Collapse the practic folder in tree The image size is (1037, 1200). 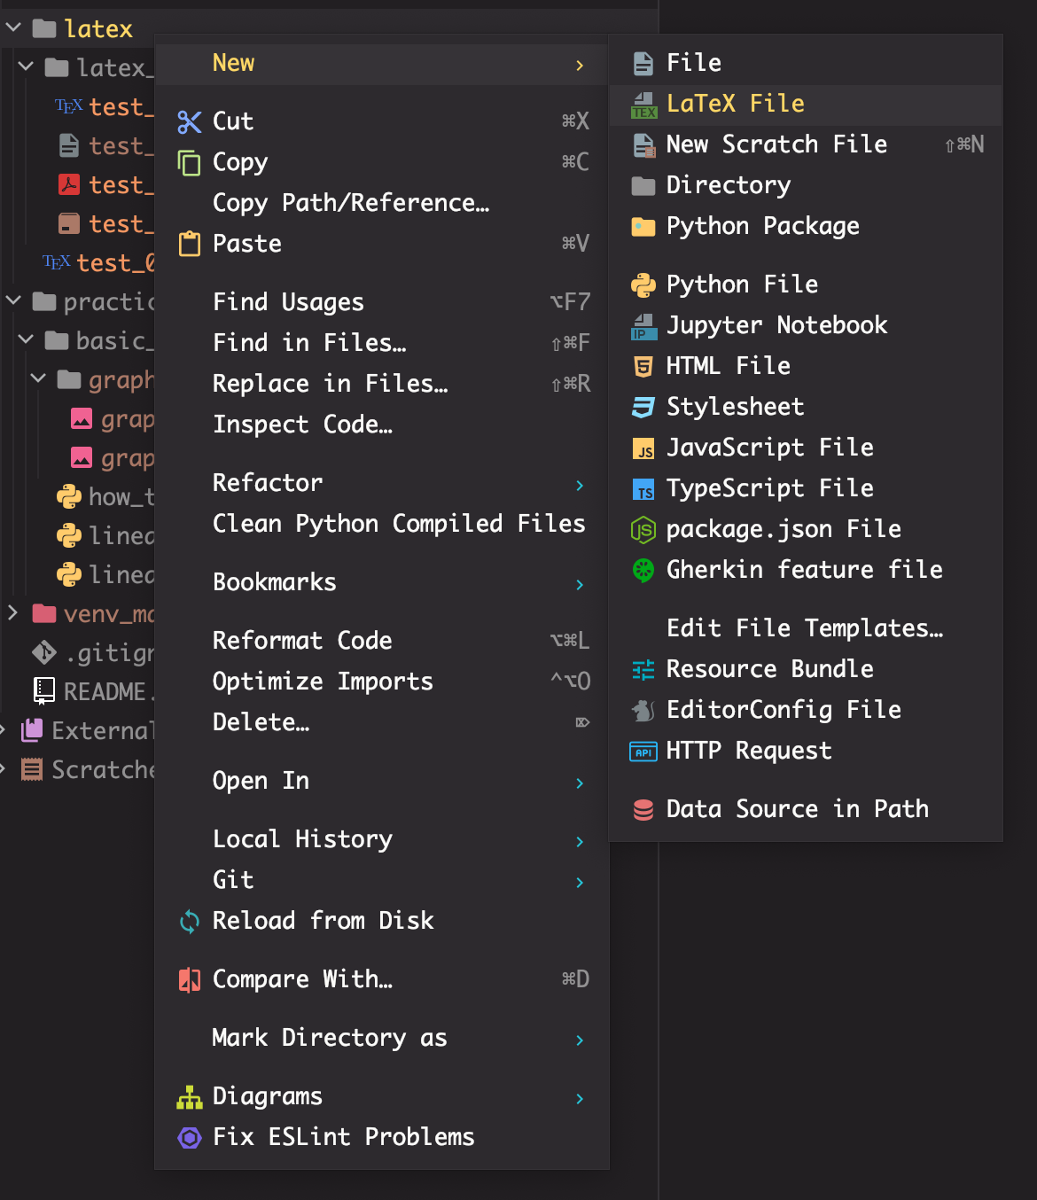[x=13, y=301]
